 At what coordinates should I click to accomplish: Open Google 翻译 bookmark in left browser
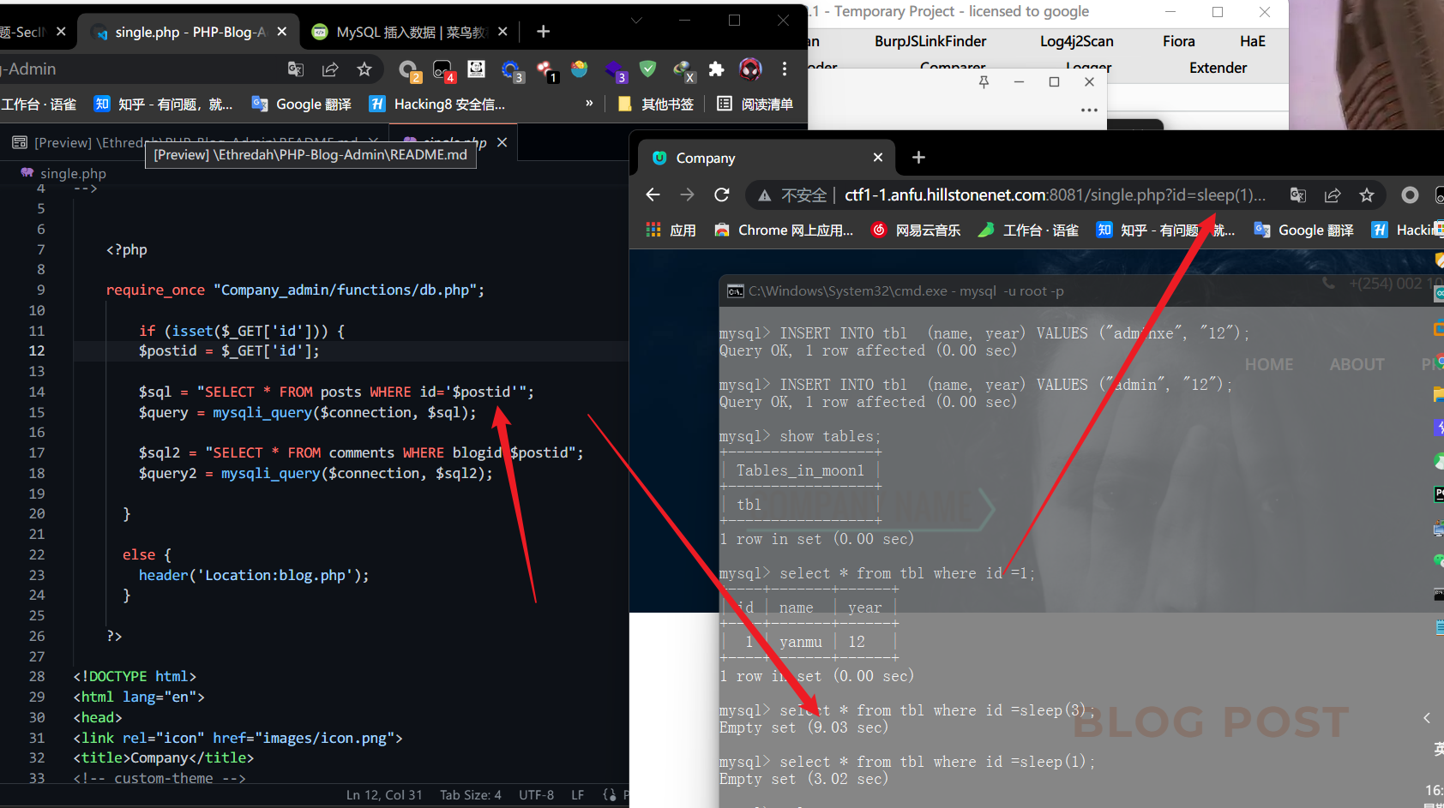tap(302, 104)
